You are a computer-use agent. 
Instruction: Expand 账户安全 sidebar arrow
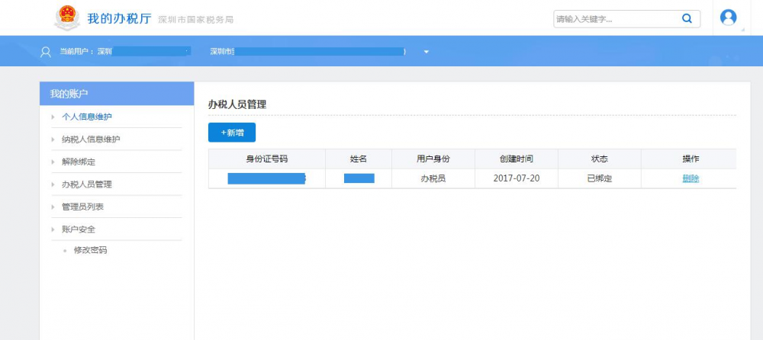pos(53,229)
